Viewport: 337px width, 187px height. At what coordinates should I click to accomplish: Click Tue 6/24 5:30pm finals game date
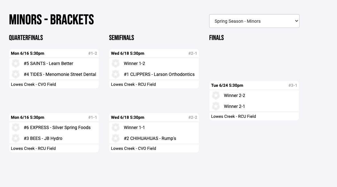point(227,85)
